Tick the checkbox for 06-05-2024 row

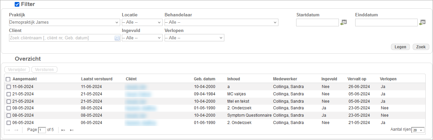tap(9, 123)
